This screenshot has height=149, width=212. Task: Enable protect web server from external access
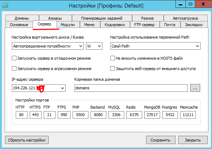[x=112, y=69]
